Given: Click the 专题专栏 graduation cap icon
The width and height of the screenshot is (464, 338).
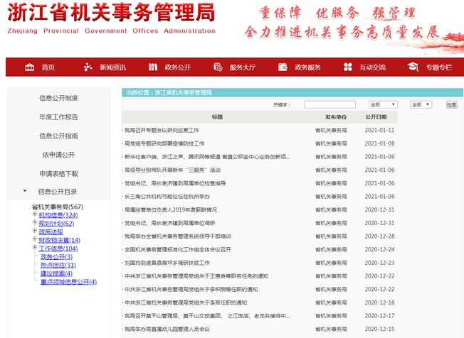Looking at the screenshot, I should point(413,67).
